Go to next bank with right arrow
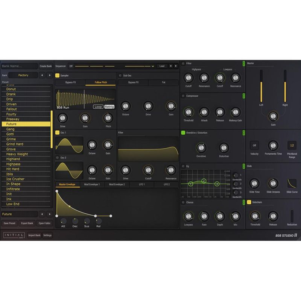The image size is (301, 301). 50,75
